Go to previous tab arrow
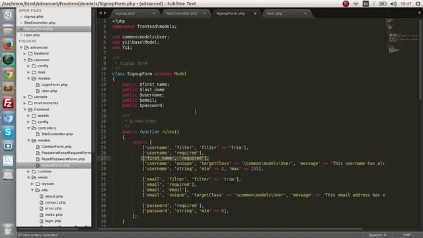 tap(100, 13)
